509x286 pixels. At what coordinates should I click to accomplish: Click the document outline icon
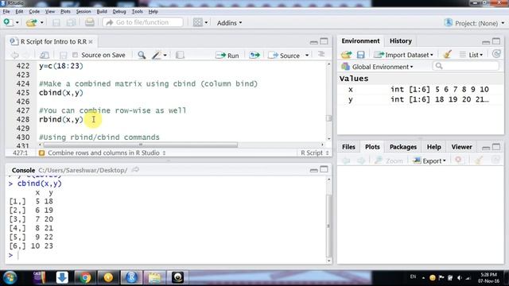(x=321, y=54)
